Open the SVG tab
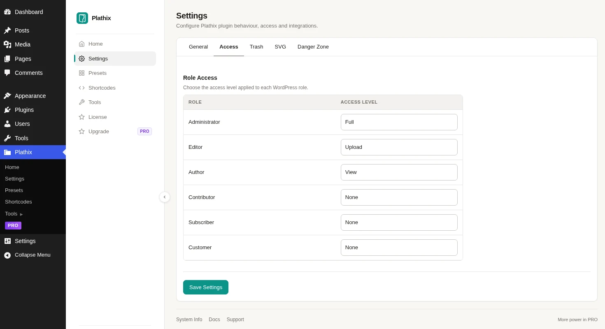This screenshot has height=329, width=605. pyautogui.click(x=280, y=47)
